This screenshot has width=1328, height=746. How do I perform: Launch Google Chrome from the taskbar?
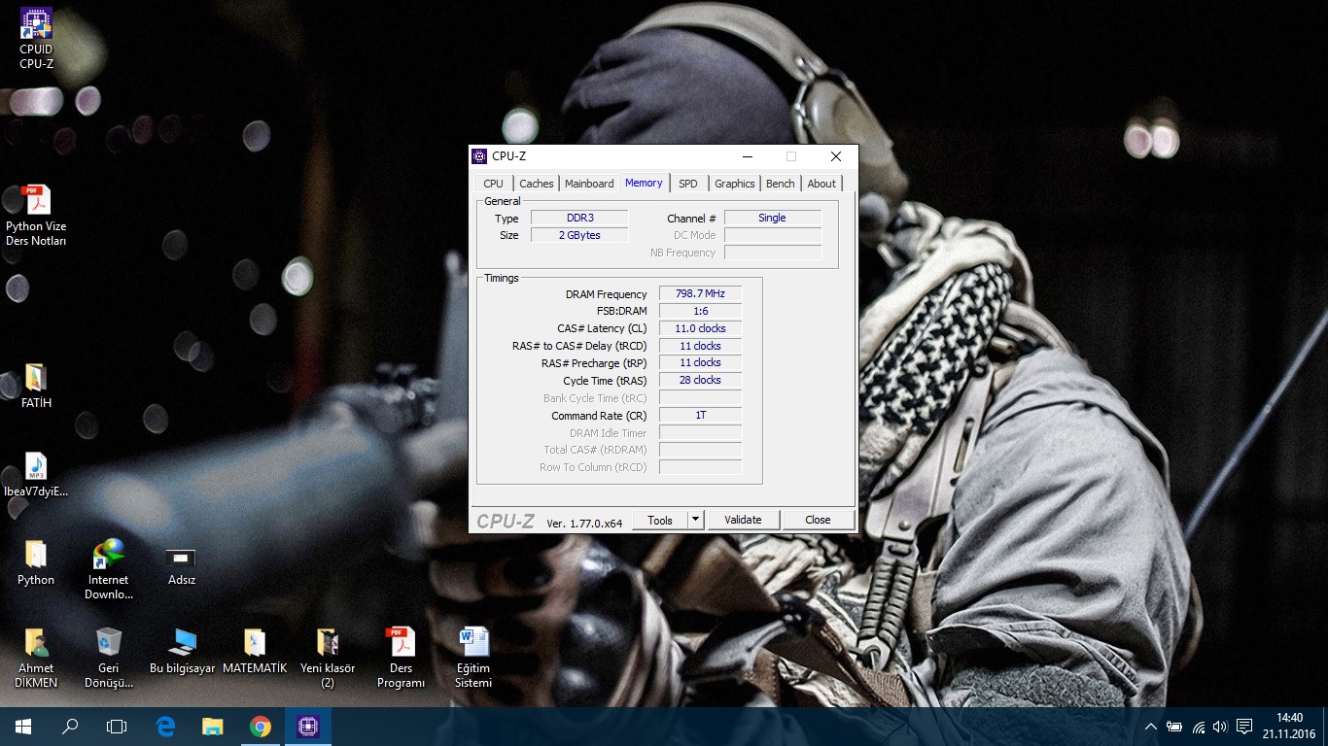point(260,727)
